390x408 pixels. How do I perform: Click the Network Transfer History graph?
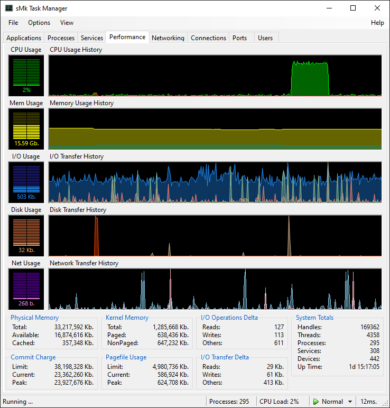[x=215, y=289]
